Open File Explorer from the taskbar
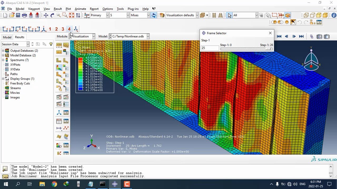337x189 pixels. pyautogui.click(x=42, y=184)
